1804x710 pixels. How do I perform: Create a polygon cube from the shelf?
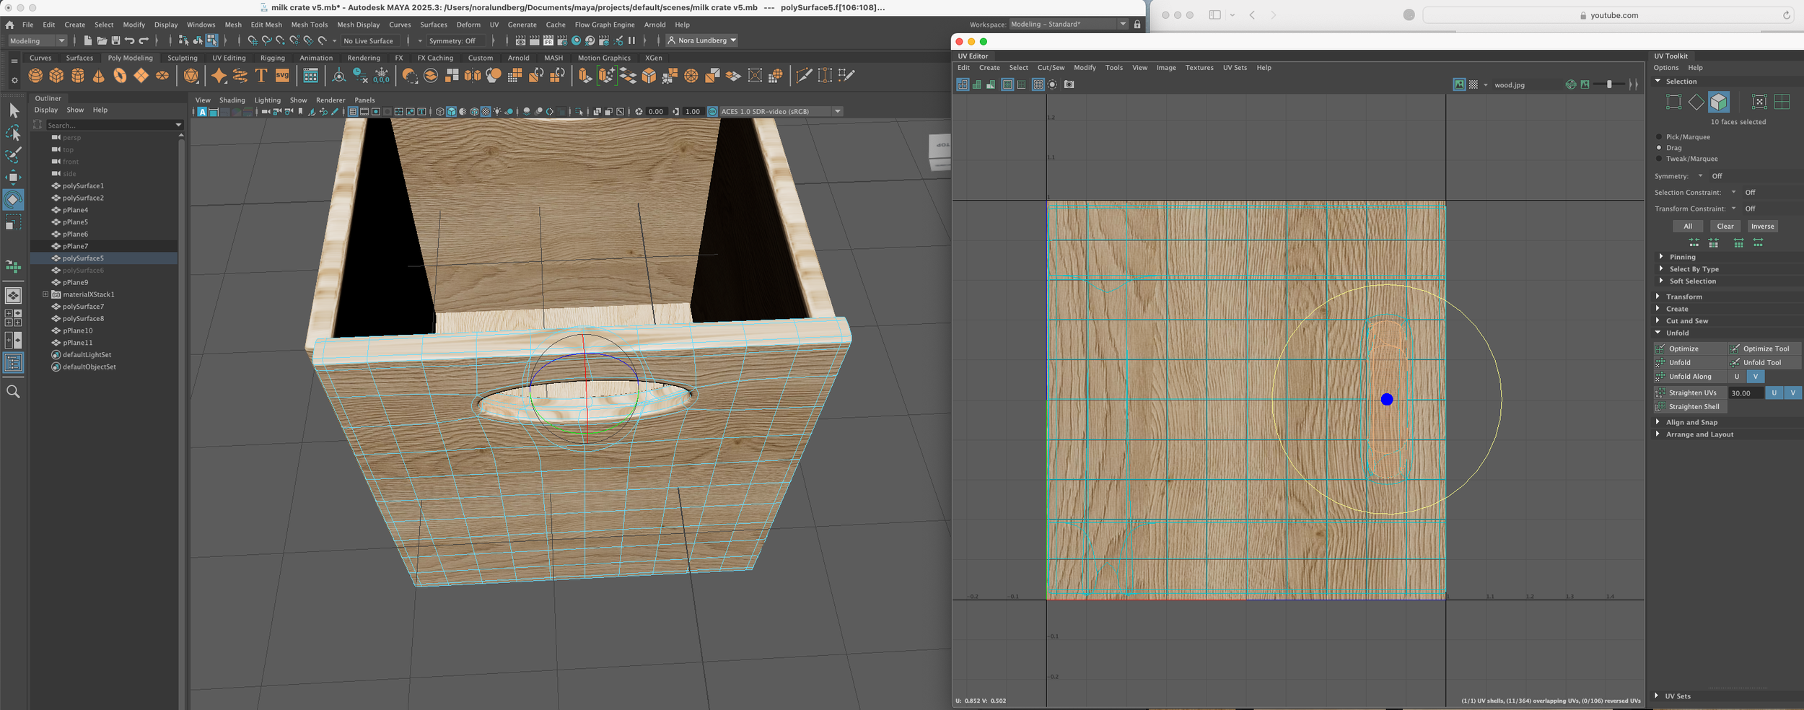click(x=56, y=75)
